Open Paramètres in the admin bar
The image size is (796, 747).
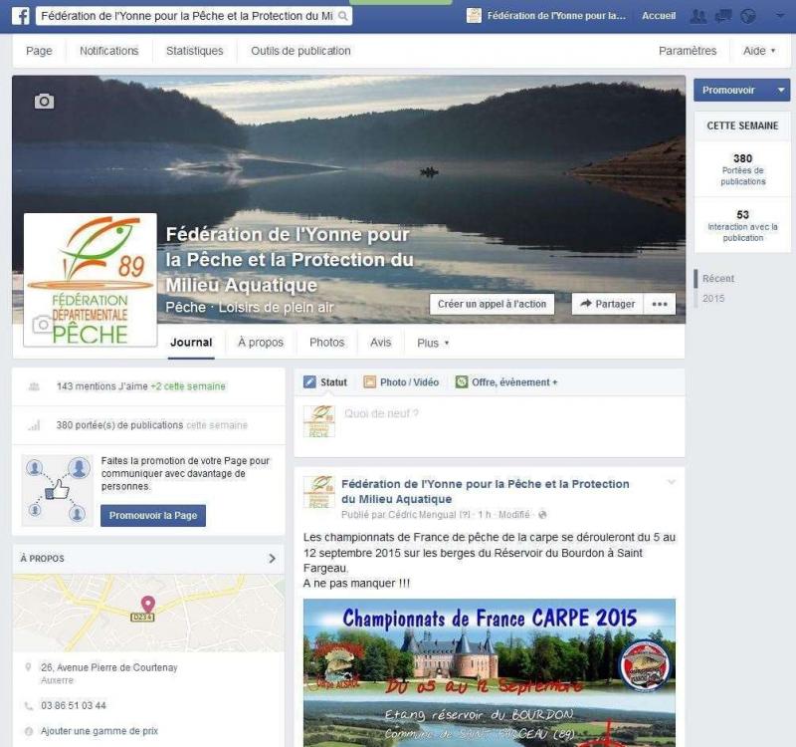[688, 51]
